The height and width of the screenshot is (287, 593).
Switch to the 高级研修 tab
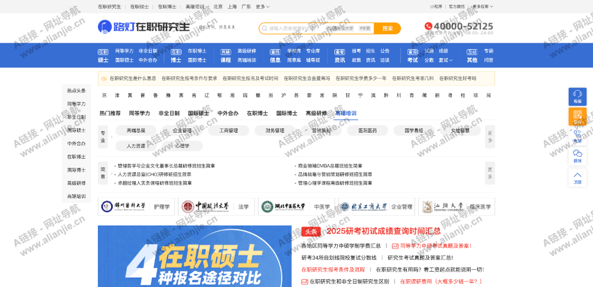pos(317,113)
